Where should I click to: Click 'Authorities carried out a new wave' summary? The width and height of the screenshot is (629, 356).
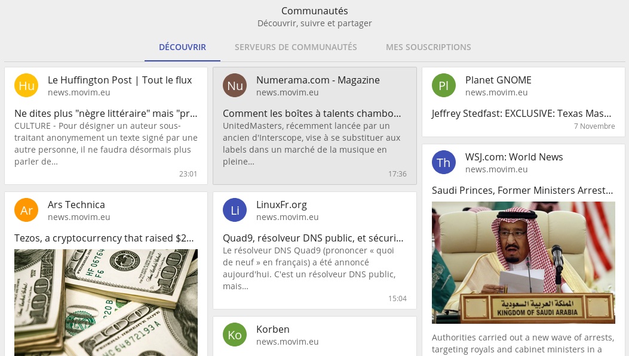tap(523, 343)
